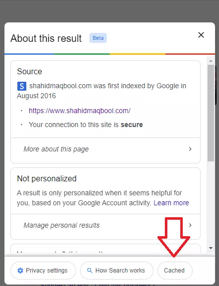The height and width of the screenshot is (286, 219).
Task: Open Privacy settings button
Action: click(43, 271)
